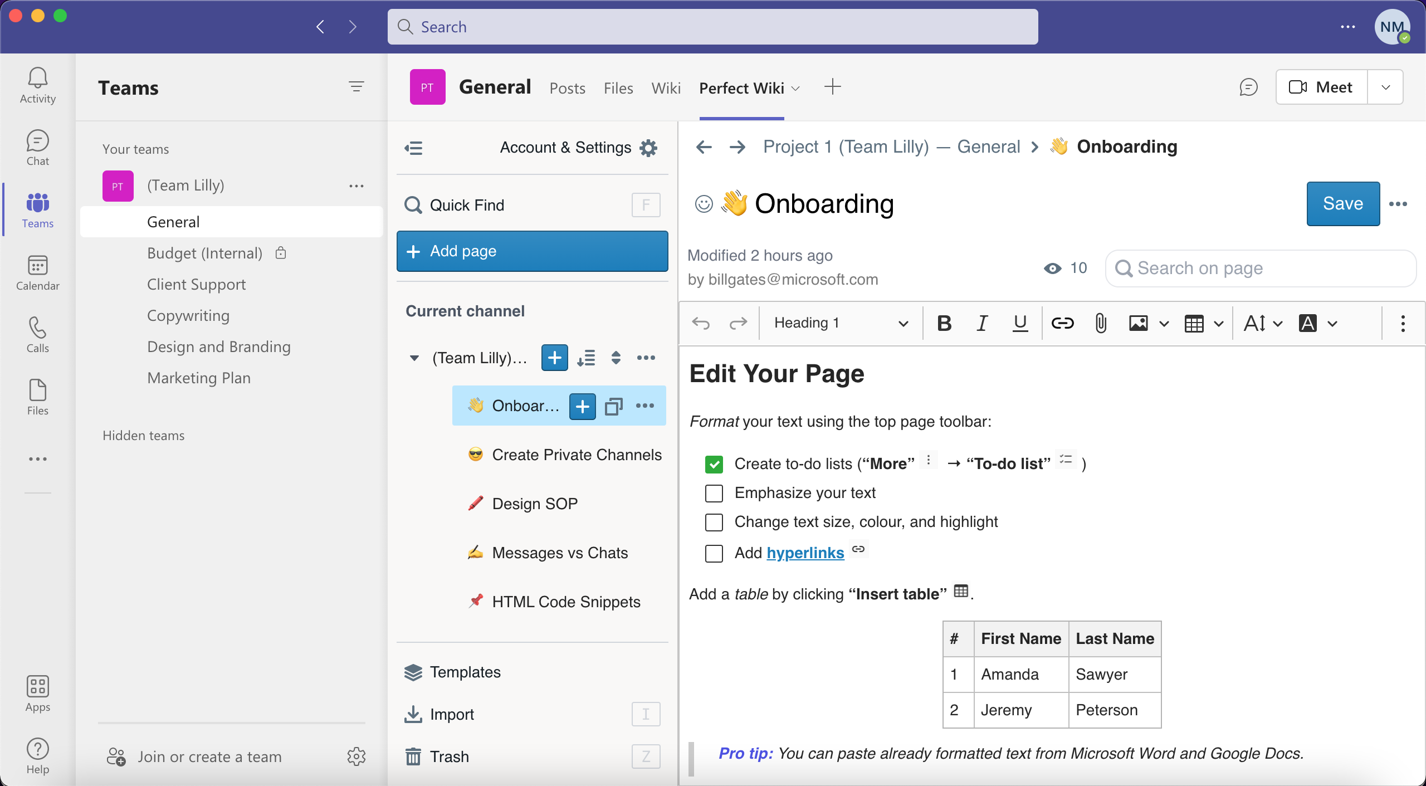1426x786 pixels.
Task: Open the NM profile avatar
Action: click(1392, 27)
